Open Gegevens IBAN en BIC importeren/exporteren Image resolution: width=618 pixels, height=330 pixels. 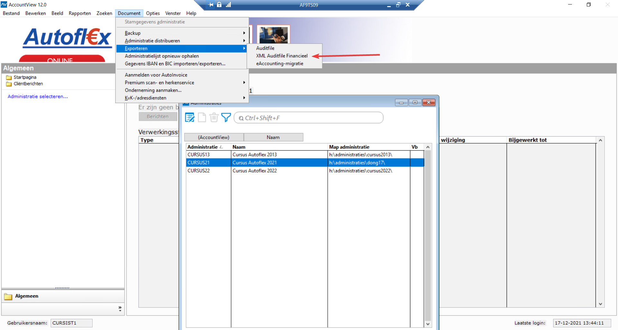(x=183, y=64)
